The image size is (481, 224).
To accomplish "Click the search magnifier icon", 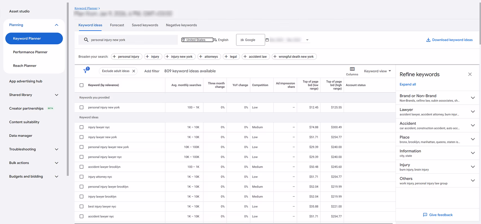I will pos(86,40).
